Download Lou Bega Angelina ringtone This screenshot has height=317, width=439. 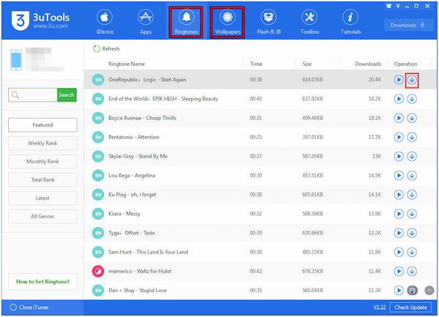click(x=412, y=175)
